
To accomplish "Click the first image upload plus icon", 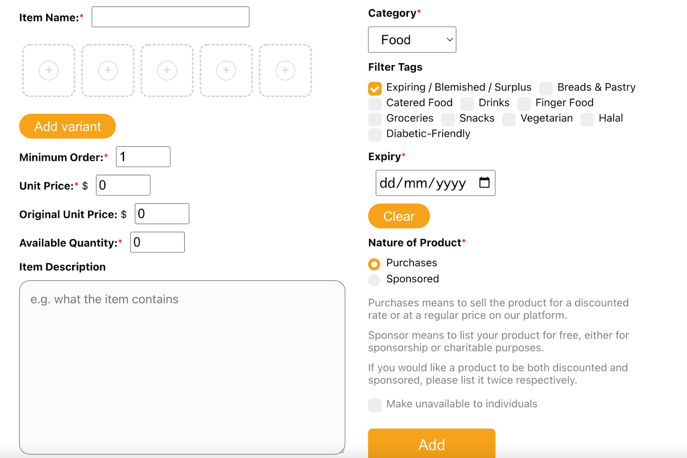I will pyautogui.click(x=49, y=70).
